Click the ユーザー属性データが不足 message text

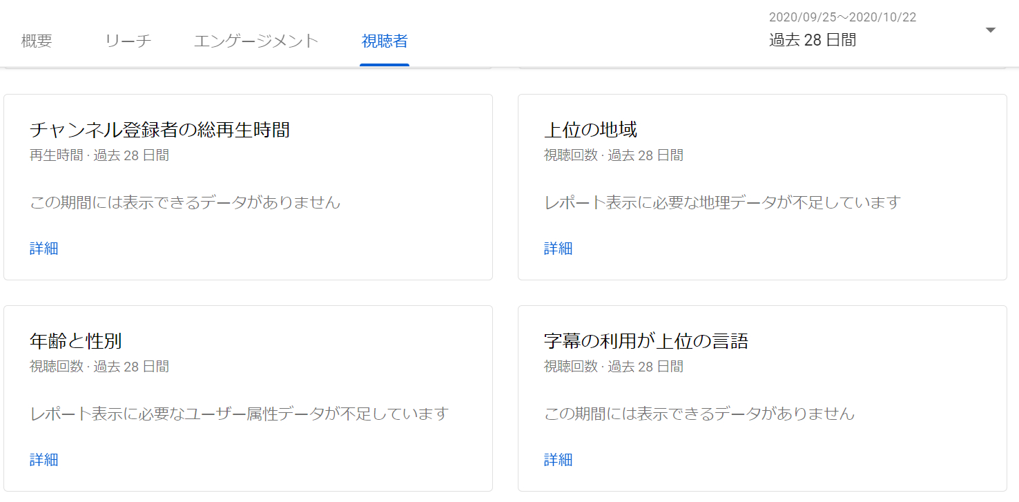240,414
